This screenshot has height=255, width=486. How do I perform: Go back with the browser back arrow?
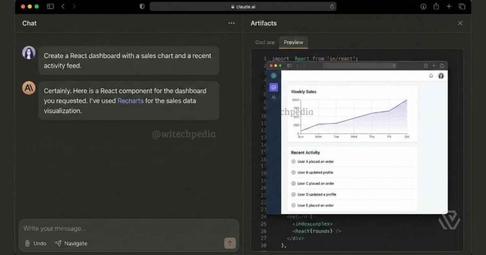click(63, 7)
